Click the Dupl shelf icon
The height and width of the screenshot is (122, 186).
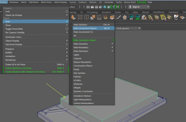pyautogui.click(x=176, y=17)
